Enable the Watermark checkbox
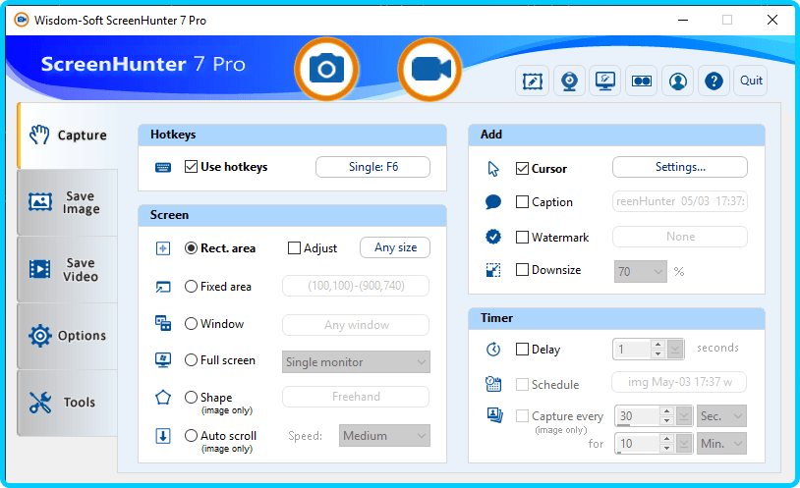The width and height of the screenshot is (800, 488). (522, 237)
